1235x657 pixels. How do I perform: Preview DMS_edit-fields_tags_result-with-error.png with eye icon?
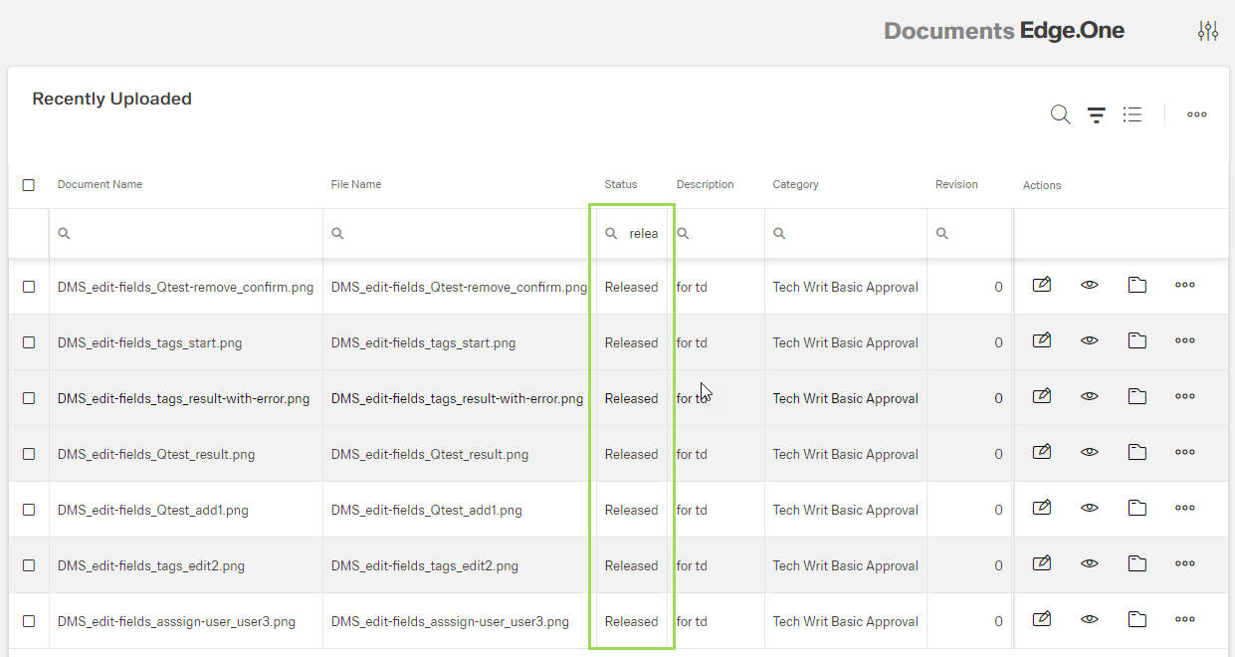(x=1089, y=397)
